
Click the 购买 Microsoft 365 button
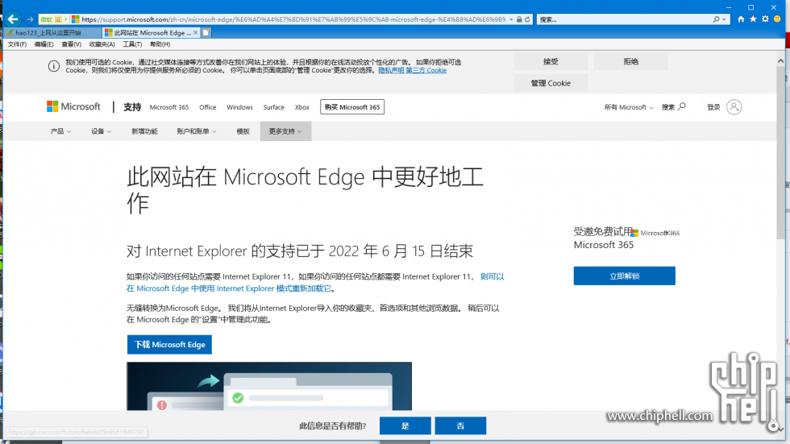coord(352,106)
